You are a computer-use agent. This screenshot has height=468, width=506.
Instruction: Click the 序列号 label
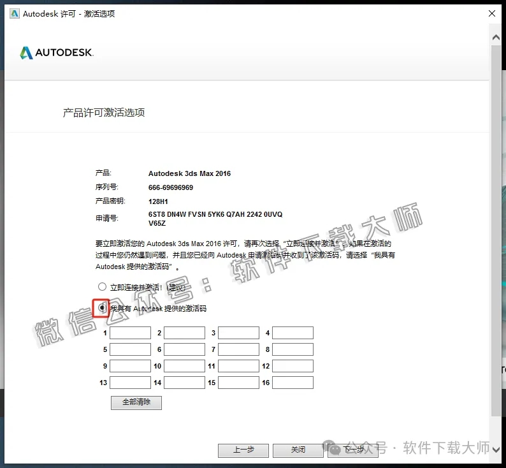(107, 187)
